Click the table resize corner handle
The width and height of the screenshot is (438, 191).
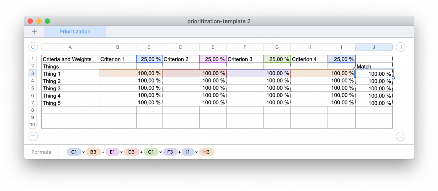pyautogui.click(x=401, y=137)
